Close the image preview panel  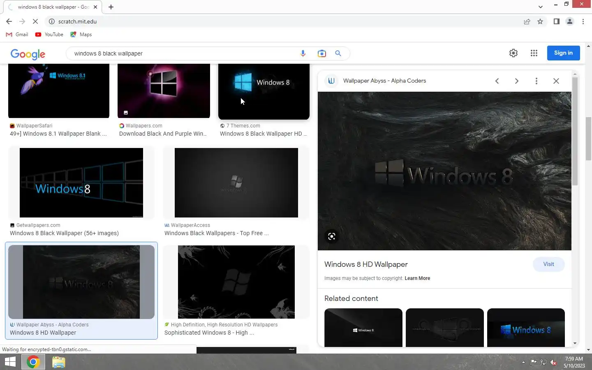pos(556,81)
